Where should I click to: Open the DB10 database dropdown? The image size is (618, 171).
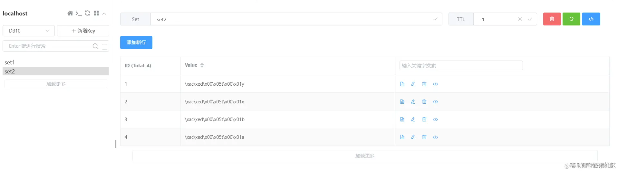pyautogui.click(x=29, y=31)
